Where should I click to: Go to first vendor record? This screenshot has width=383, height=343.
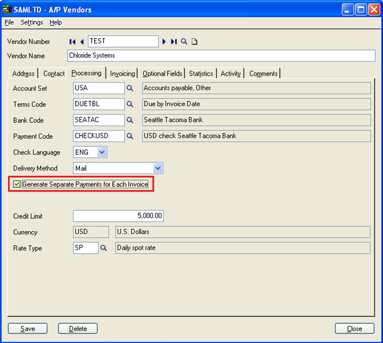click(73, 42)
